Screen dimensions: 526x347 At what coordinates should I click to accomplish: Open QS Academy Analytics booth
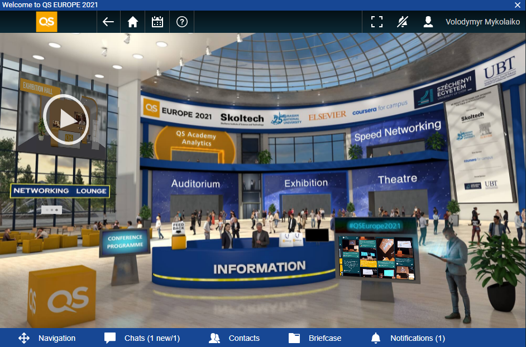(x=195, y=145)
